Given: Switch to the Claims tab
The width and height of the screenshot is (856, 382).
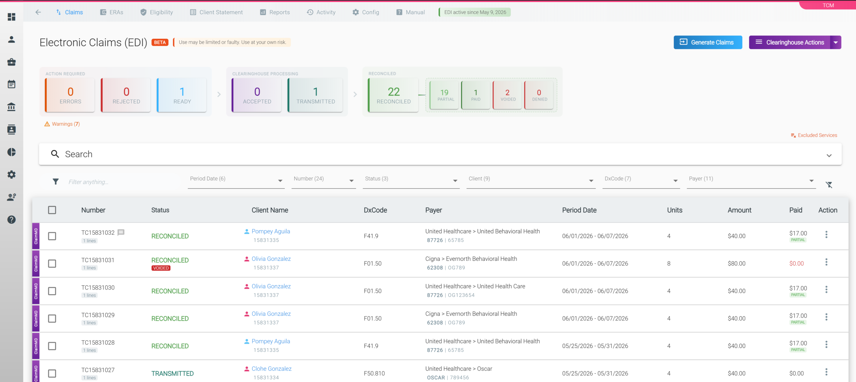Looking at the screenshot, I should coord(69,12).
